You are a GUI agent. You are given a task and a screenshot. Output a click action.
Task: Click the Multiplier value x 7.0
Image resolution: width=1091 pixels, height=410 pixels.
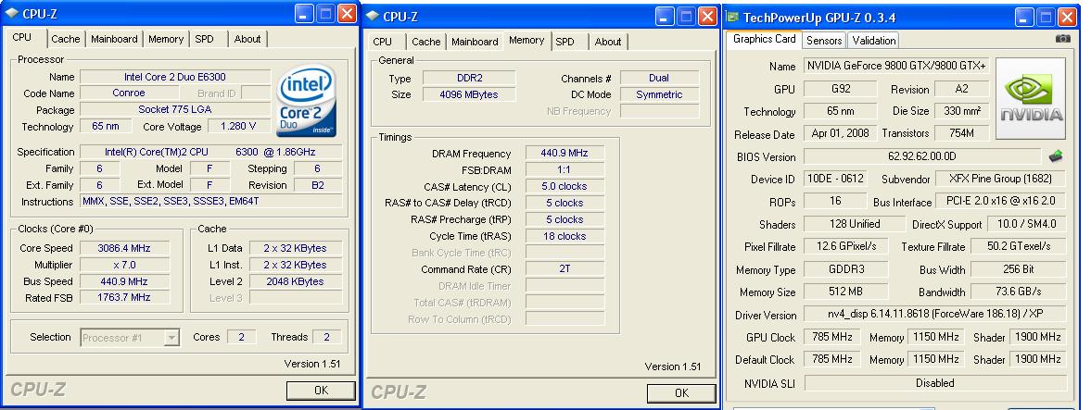[x=124, y=265]
